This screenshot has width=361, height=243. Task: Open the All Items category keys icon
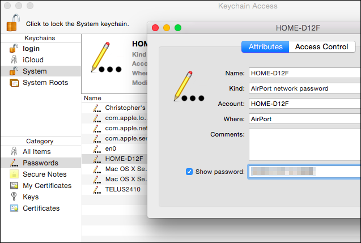coord(14,151)
